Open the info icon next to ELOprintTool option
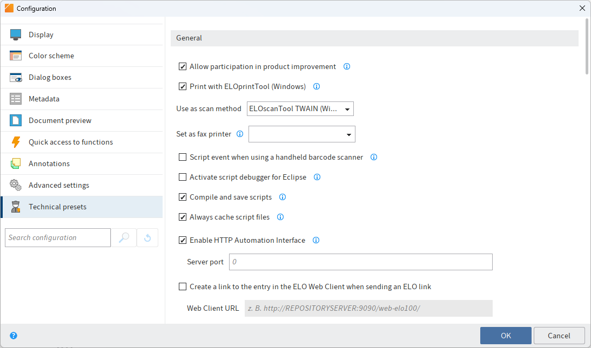Screen dimensions: 591x348 click(x=317, y=86)
